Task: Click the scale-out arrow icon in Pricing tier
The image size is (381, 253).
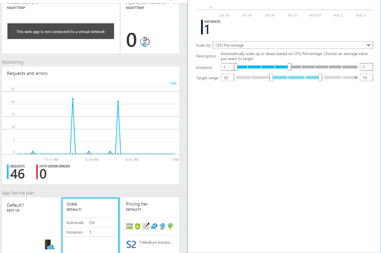Action: [x=146, y=226]
